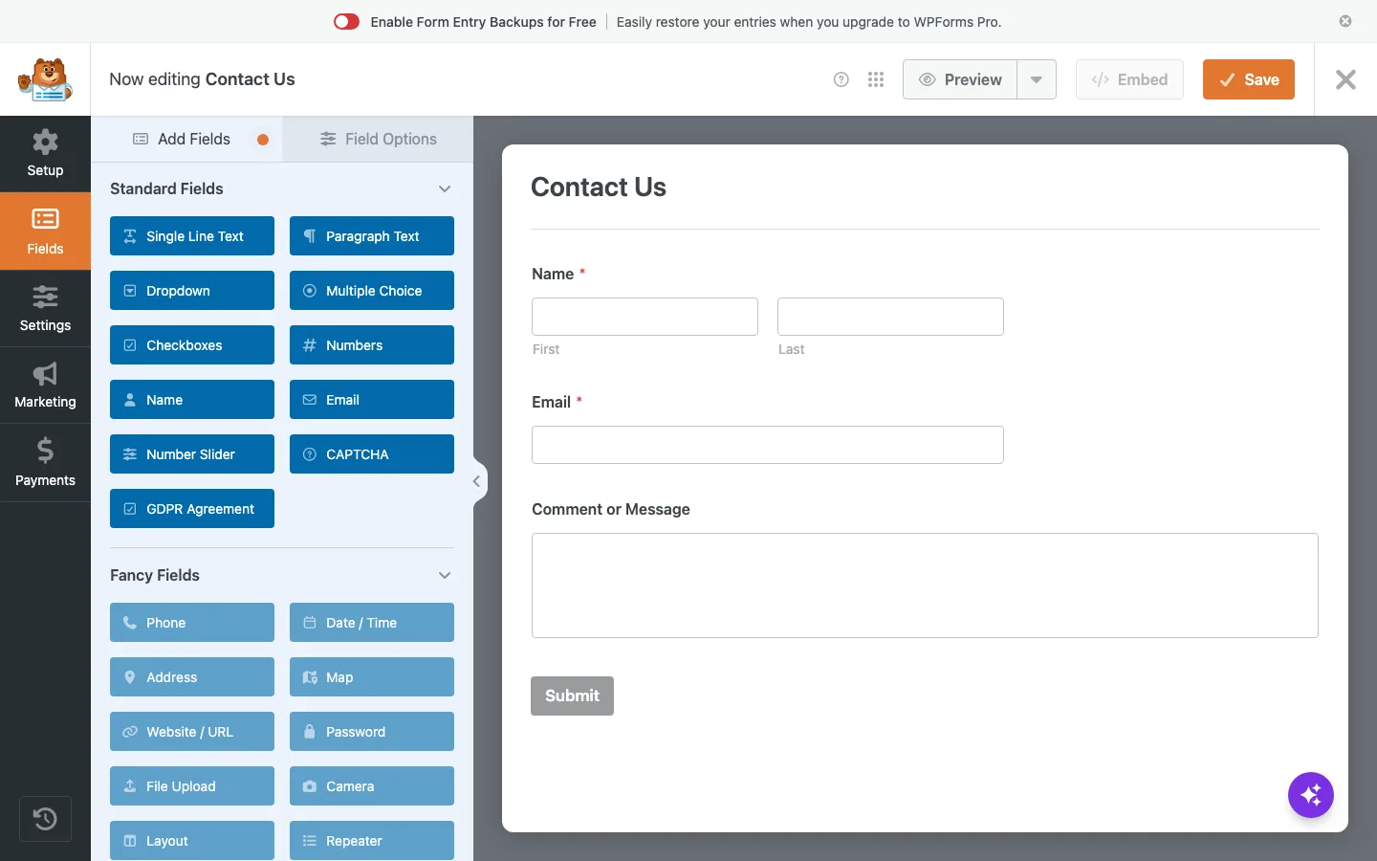
Task: Open the Preview dropdown arrow
Action: [x=1037, y=79]
